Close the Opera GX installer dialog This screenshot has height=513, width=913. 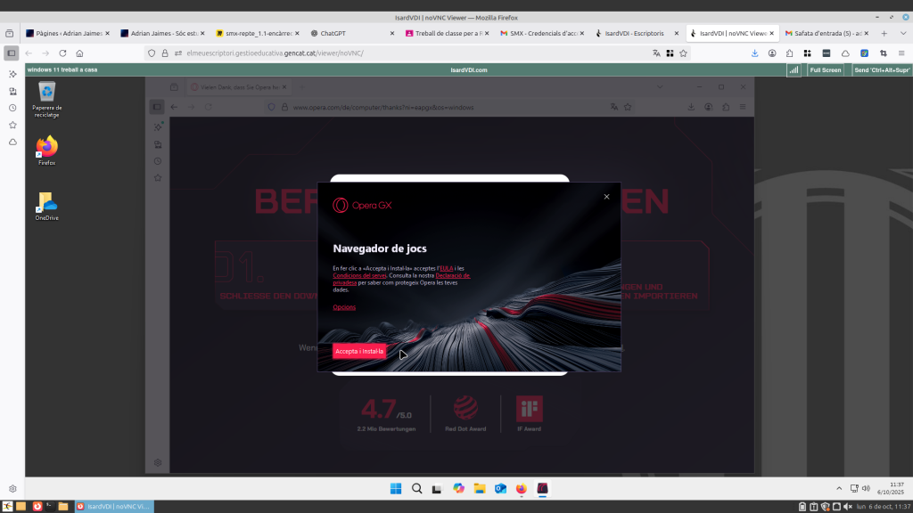(606, 197)
